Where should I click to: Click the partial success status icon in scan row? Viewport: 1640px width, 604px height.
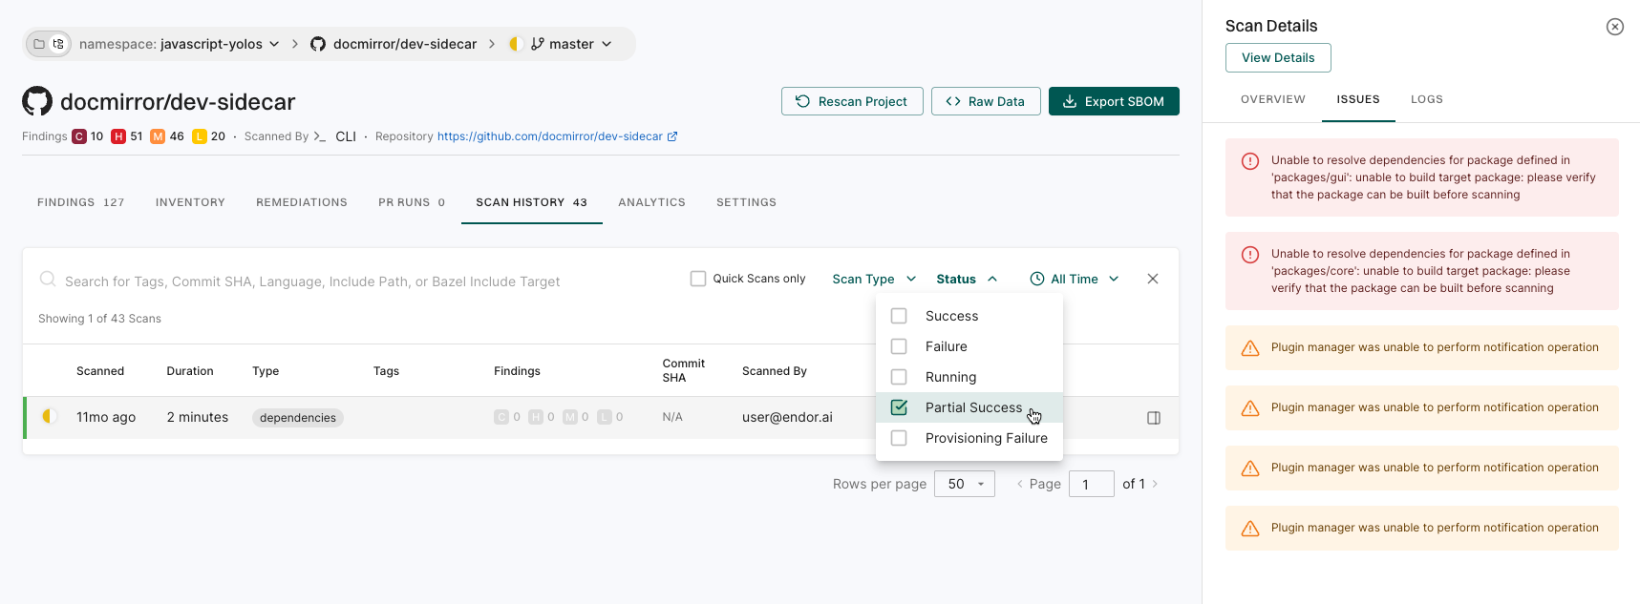click(x=50, y=416)
